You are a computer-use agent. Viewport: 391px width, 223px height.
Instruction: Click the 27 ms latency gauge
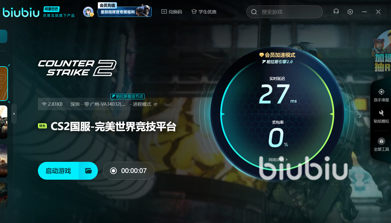(277, 95)
